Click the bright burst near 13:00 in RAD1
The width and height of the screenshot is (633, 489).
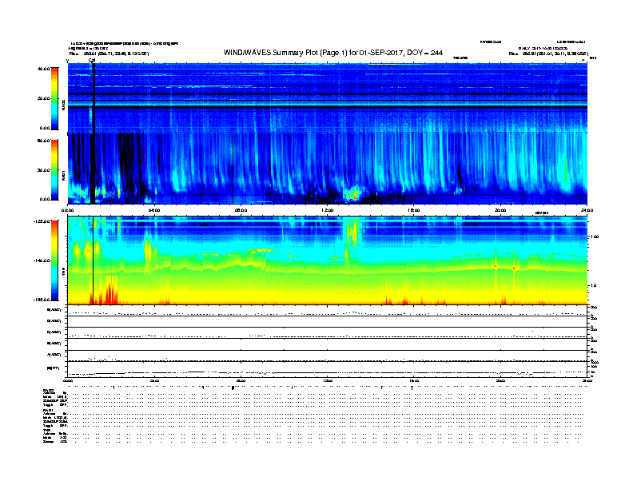pyautogui.click(x=353, y=193)
